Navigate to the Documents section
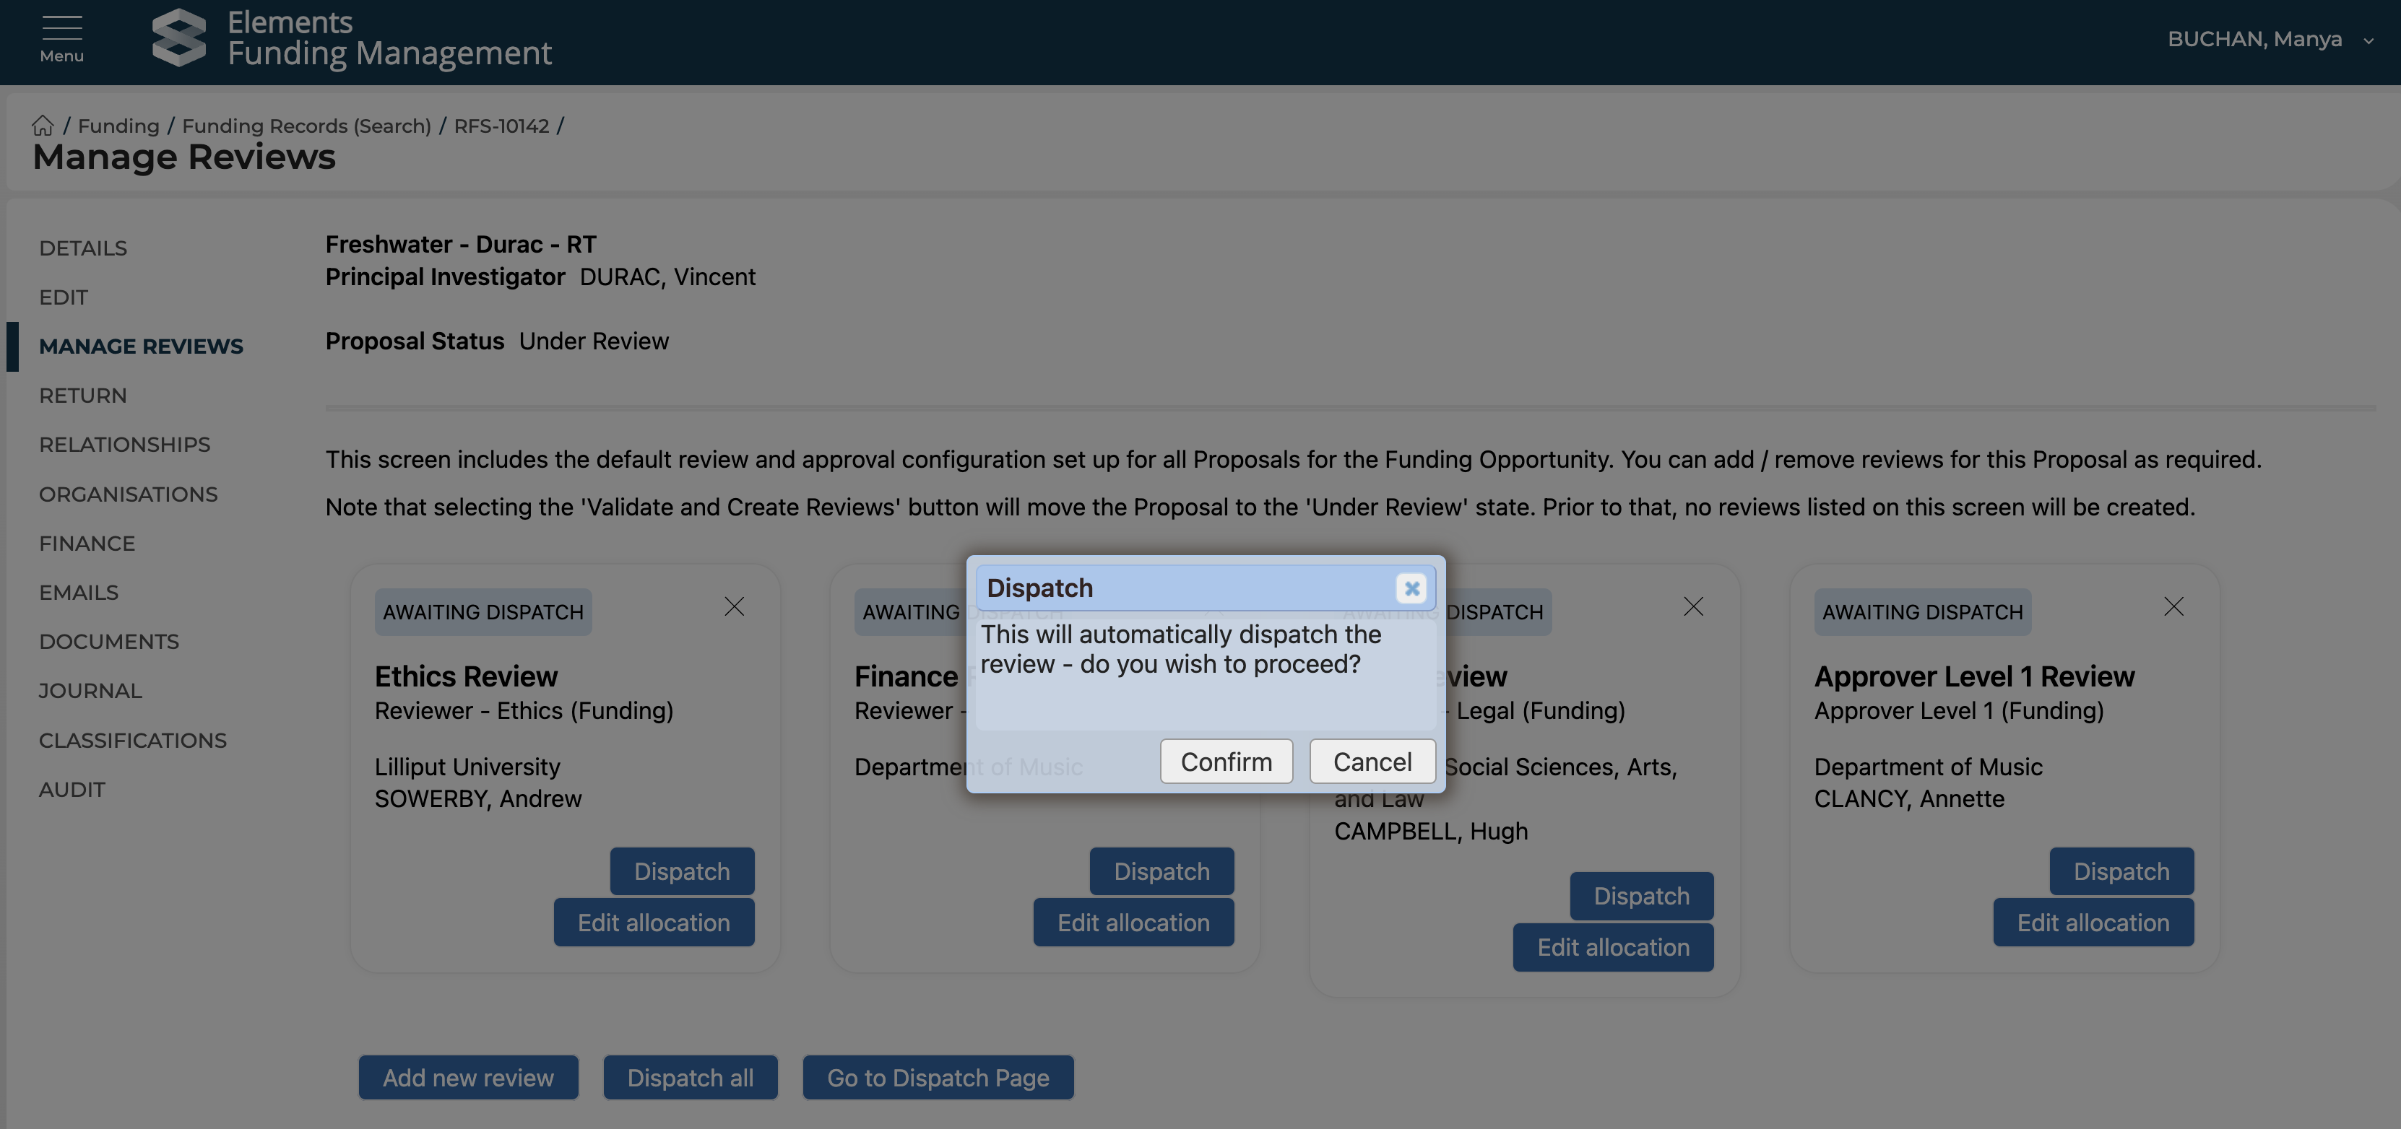The image size is (2401, 1129). coord(109,641)
